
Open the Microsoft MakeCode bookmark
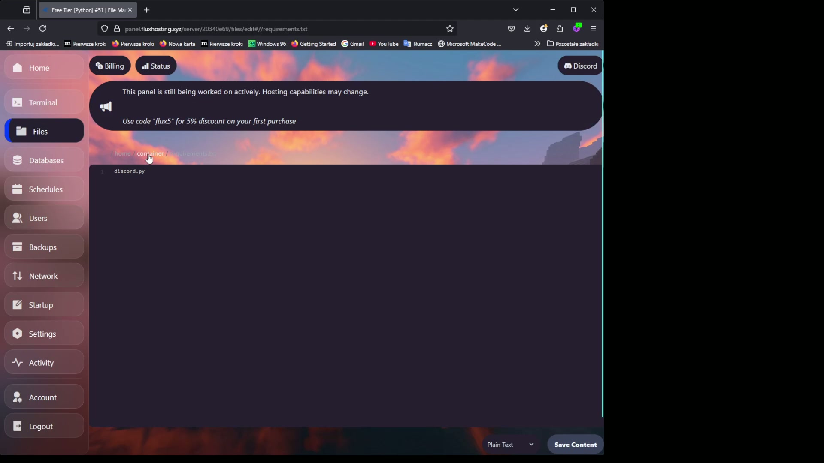click(470, 44)
